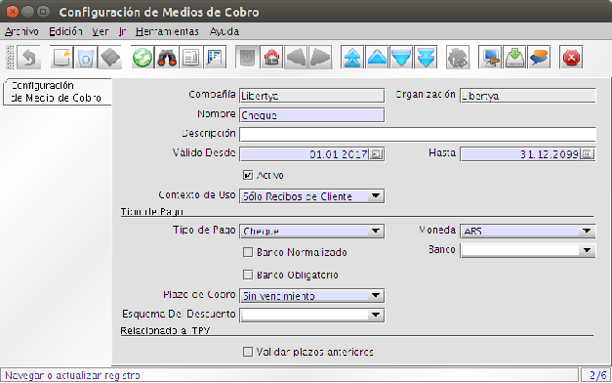This screenshot has height=383, width=612.
Task: Open calendar picker for Hasta date
Action: point(587,154)
